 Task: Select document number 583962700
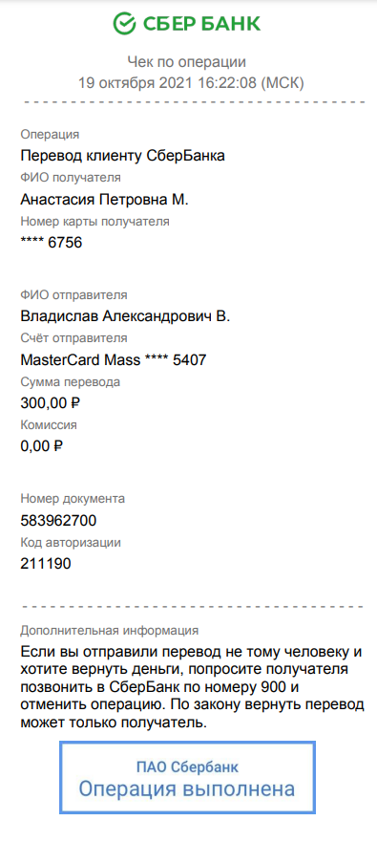[x=58, y=520]
